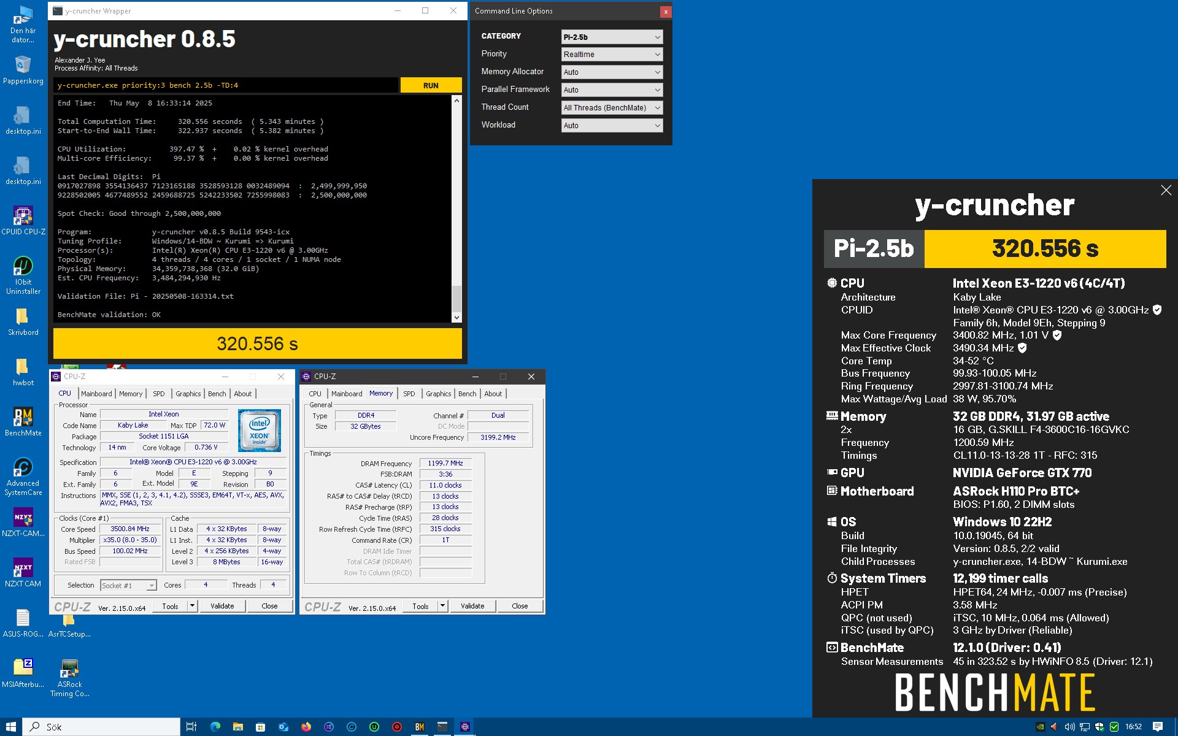Open the Priority dropdown set to Realtime
Viewport: 1178px width, 736px height.
coord(612,55)
